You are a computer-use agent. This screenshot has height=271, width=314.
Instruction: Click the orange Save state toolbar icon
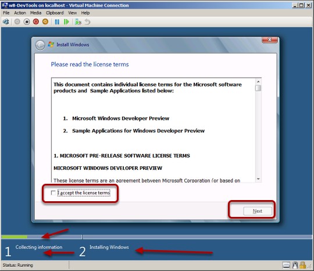[45, 22]
